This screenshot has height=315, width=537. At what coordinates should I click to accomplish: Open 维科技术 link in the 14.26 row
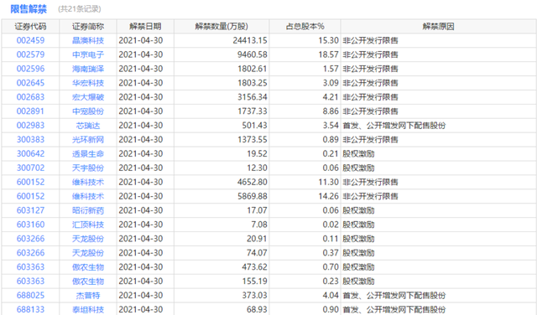pyautogui.click(x=88, y=196)
